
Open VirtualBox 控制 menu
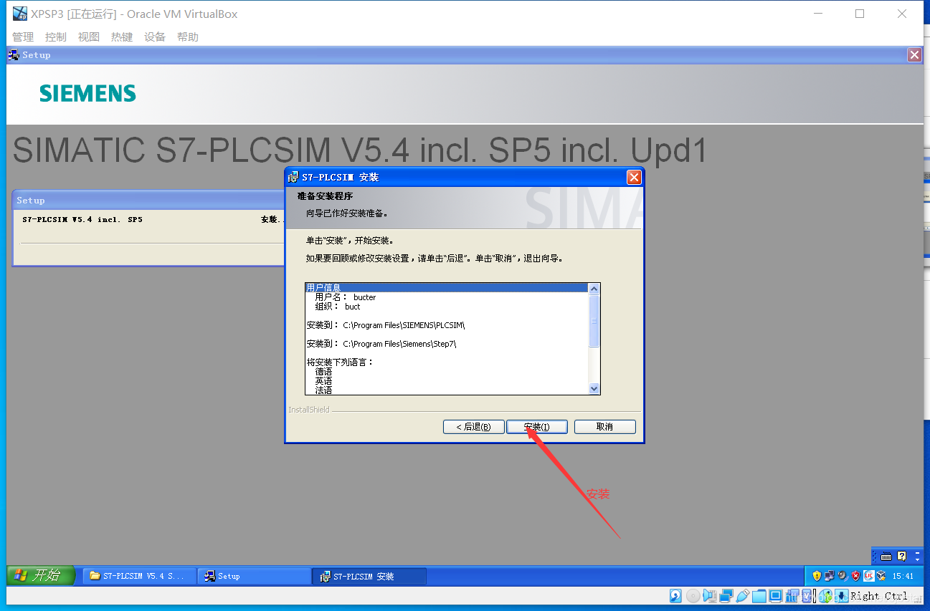[56, 37]
